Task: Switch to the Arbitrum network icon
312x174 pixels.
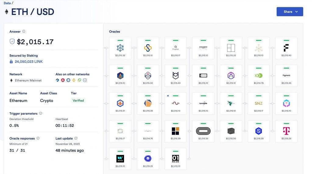Action: point(57,80)
